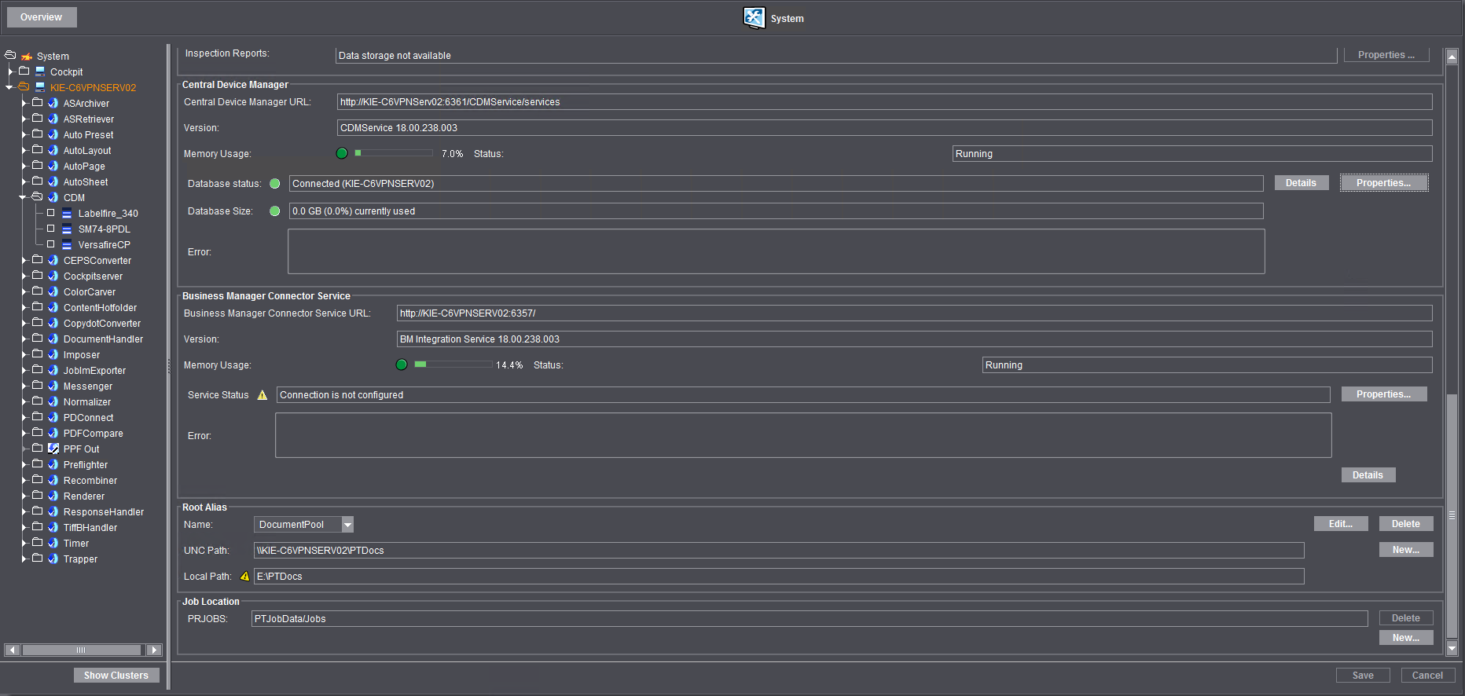Click the CDM service icon

point(53,197)
